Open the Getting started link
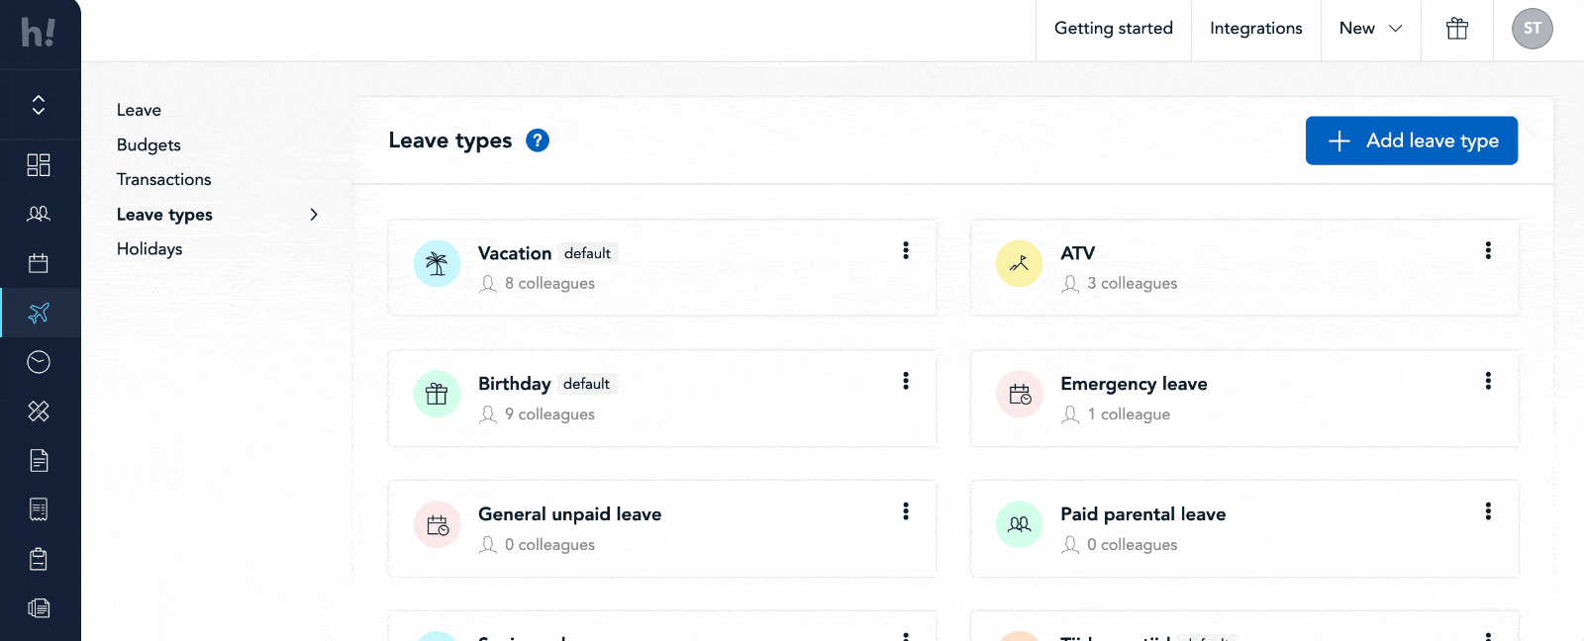Image resolution: width=1584 pixels, height=641 pixels. pos(1113,29)
